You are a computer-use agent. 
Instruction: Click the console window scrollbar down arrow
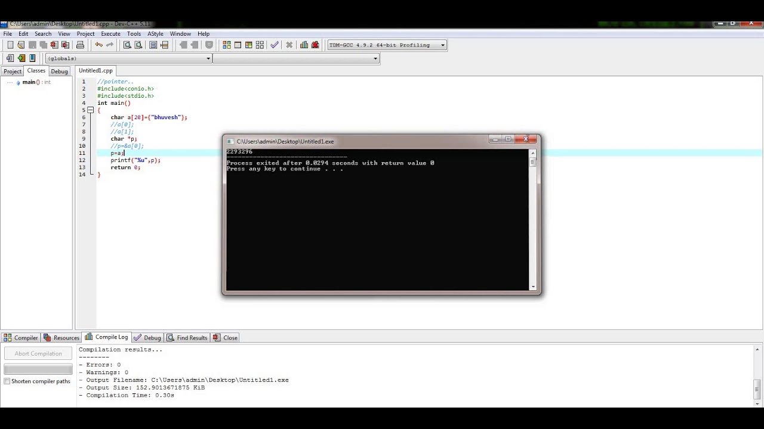coord(533,287)
